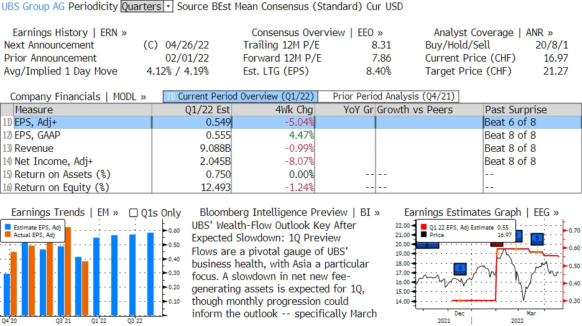Click the Target Price (CHF) value 21.27
582x326 pixels.
pos(556,72)
